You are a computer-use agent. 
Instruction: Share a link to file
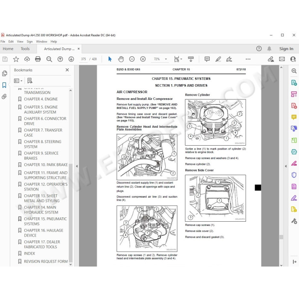click(x=271, y=59)
